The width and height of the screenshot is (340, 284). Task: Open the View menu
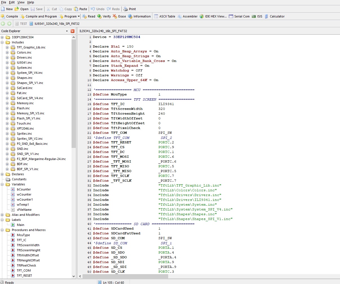[x=21, y=2]
